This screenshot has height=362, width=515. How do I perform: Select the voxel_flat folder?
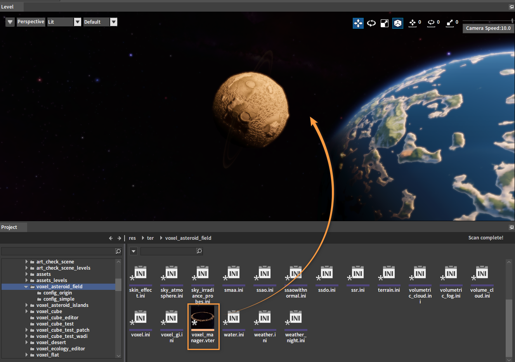[47, 355]
